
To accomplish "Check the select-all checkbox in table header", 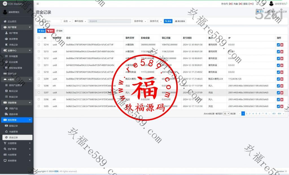I will (39, 38).
